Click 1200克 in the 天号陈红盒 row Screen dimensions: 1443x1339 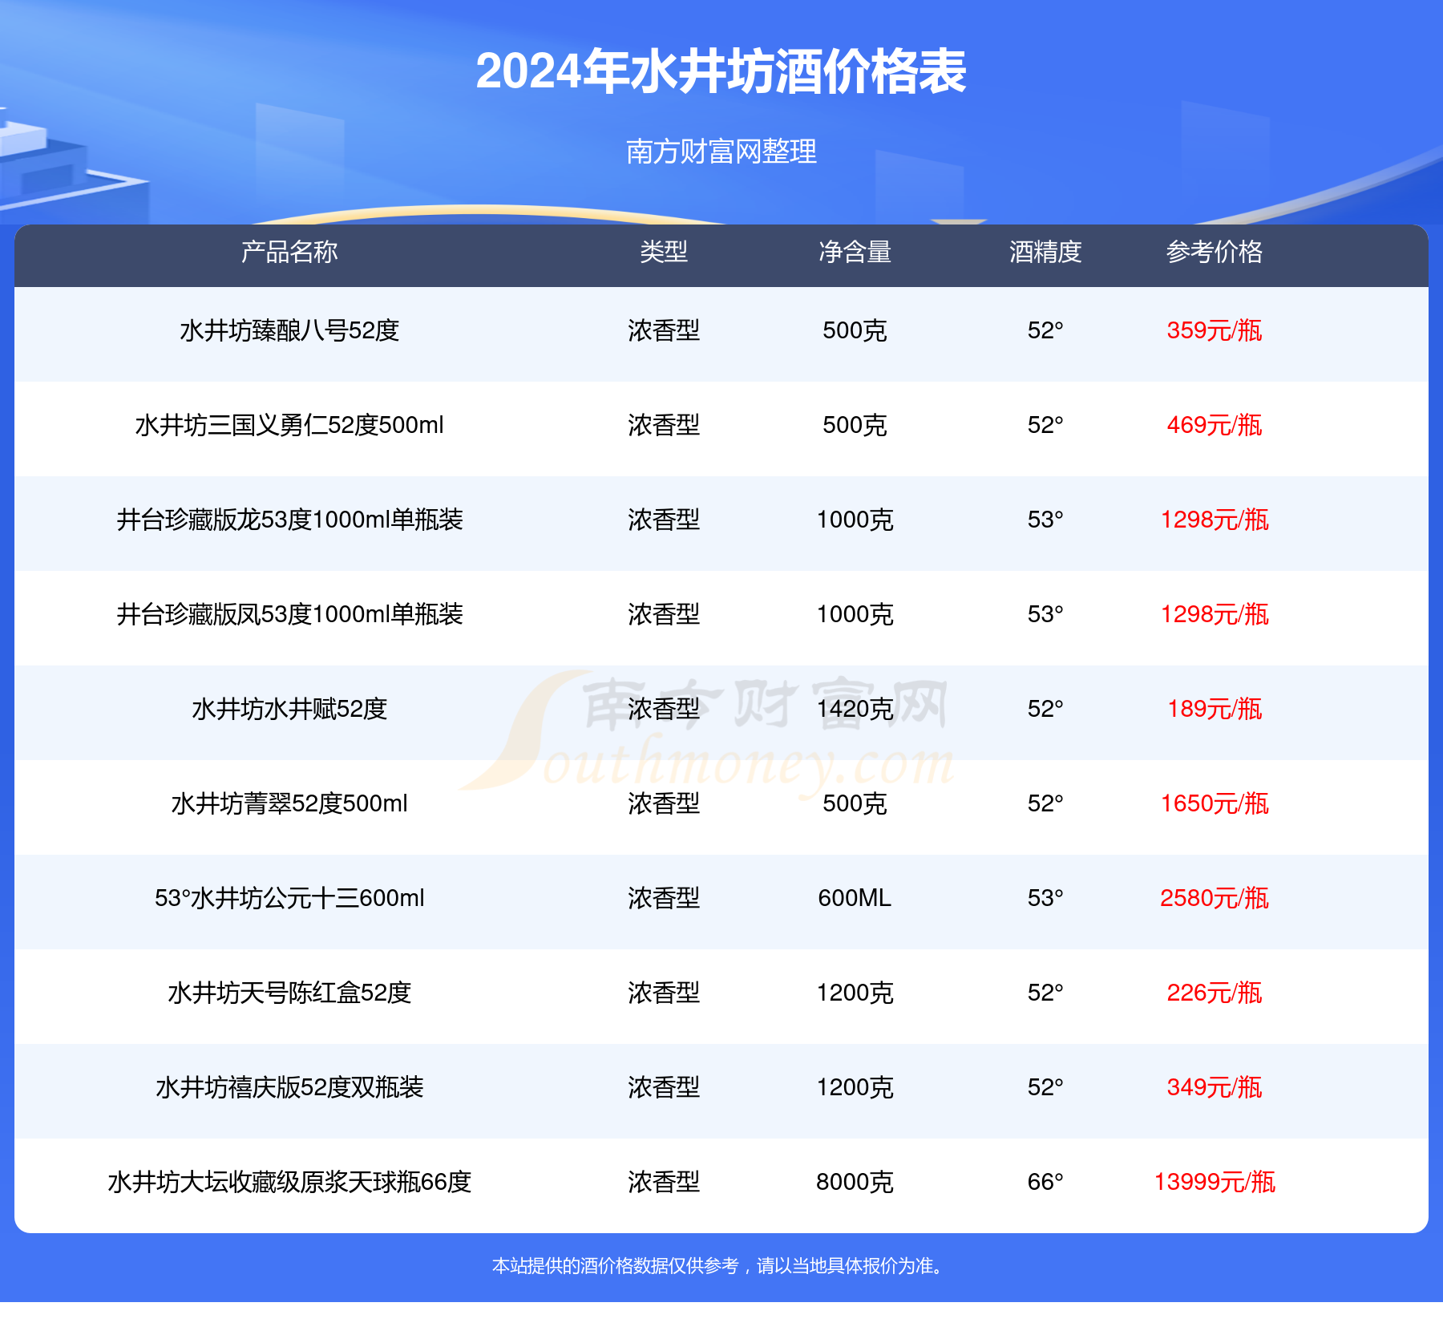(x=855, y=993)
